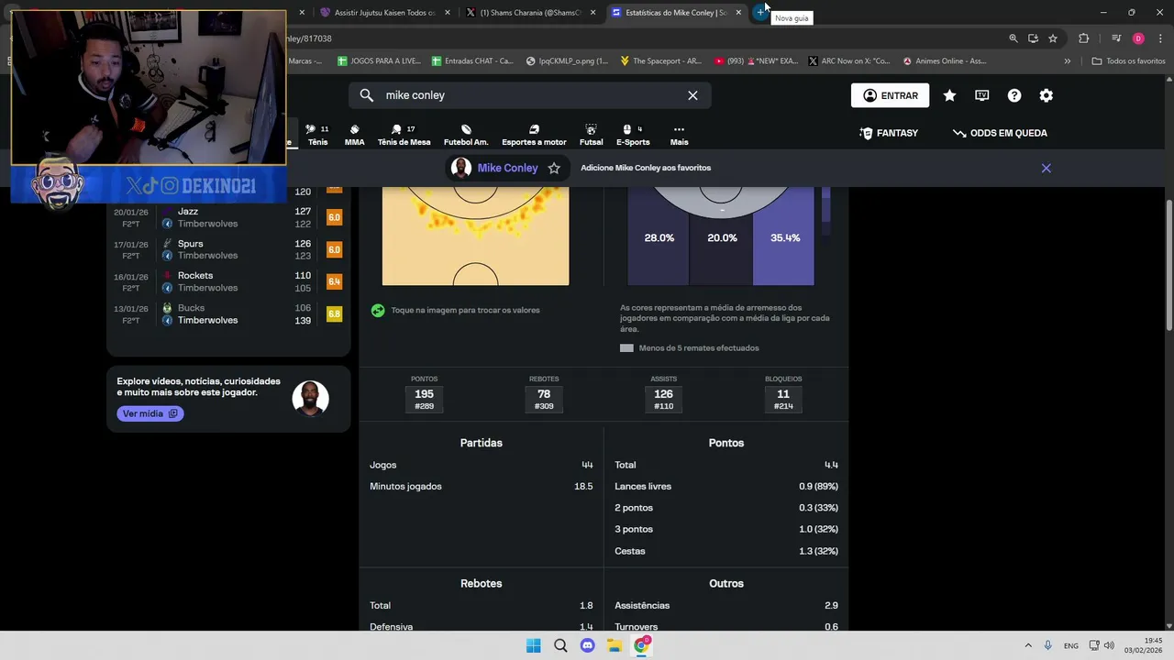Viewport: 1174px width, 660px height.
Task: Open the Chrome extensions puzzle icon
Action: pos(1083,38)
